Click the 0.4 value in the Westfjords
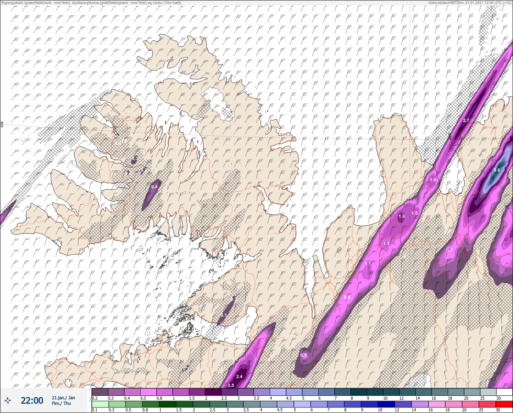The height and width of the screenshot is (413, 513). [154, 187]
